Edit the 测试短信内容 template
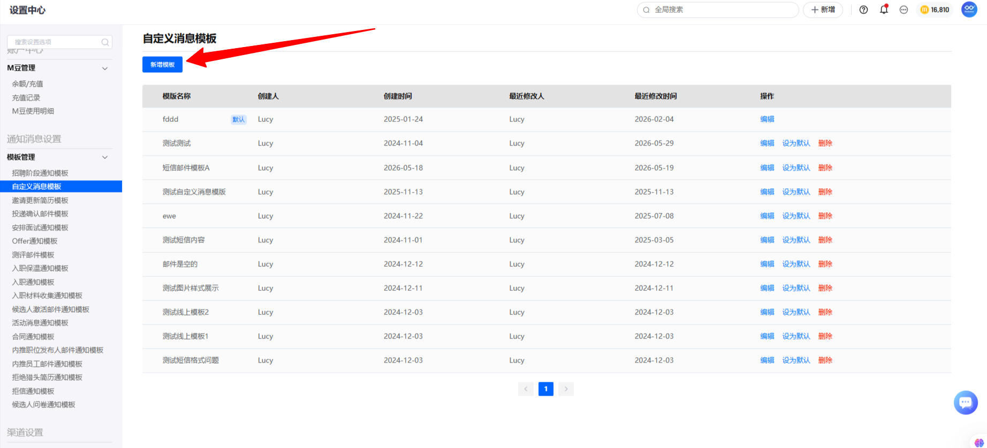987x448 pixels. pyautogui.click(x=767, y=240)
